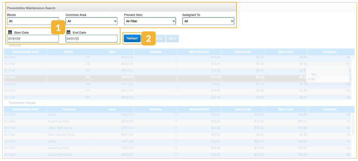
Task: Click the Start Date field with 07/31/22
Action: (x=33, y=39)
